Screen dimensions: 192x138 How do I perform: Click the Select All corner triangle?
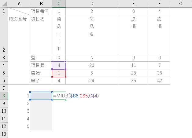tap(4, 4)
